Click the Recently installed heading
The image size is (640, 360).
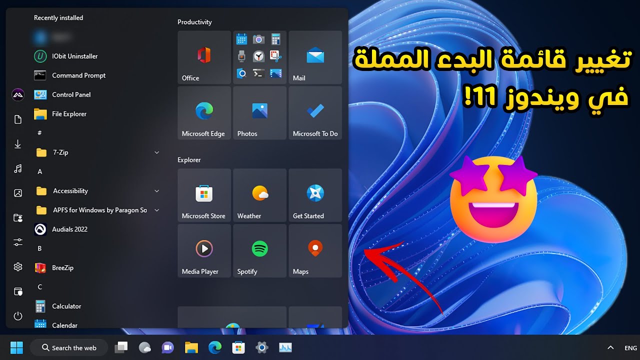tap(58, 18)
